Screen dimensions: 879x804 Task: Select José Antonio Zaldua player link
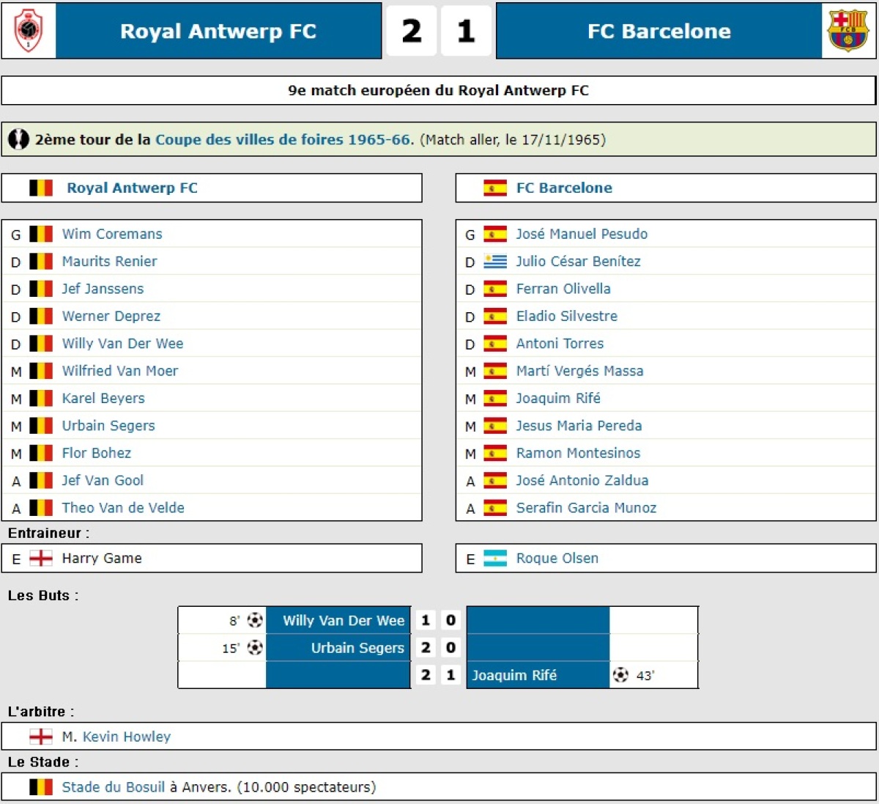pos(582,481)
